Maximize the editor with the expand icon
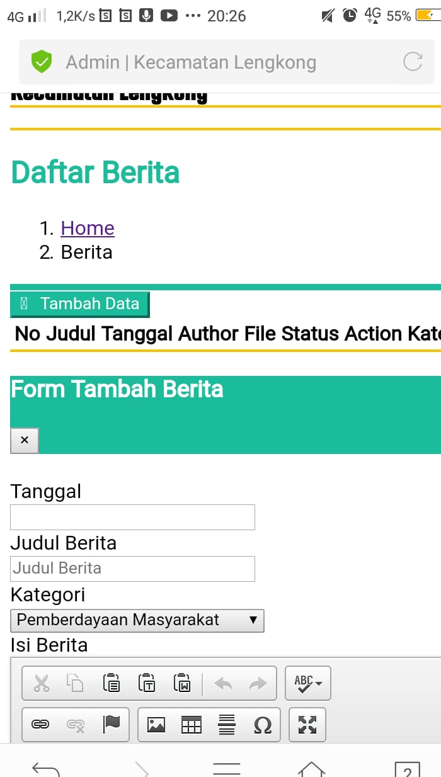Screen dimensions: 441x777 click(307, 725)
